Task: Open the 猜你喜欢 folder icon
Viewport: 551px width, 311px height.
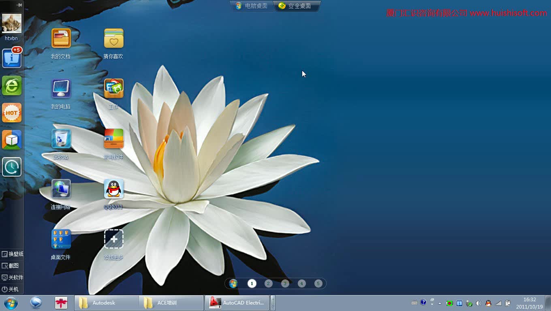Action: click(113, 38)
